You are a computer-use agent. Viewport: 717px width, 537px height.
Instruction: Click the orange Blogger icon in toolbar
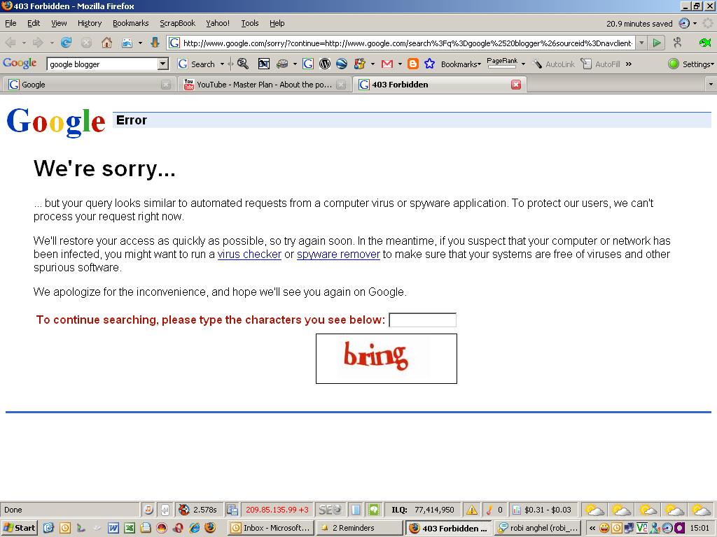point(413,64)
